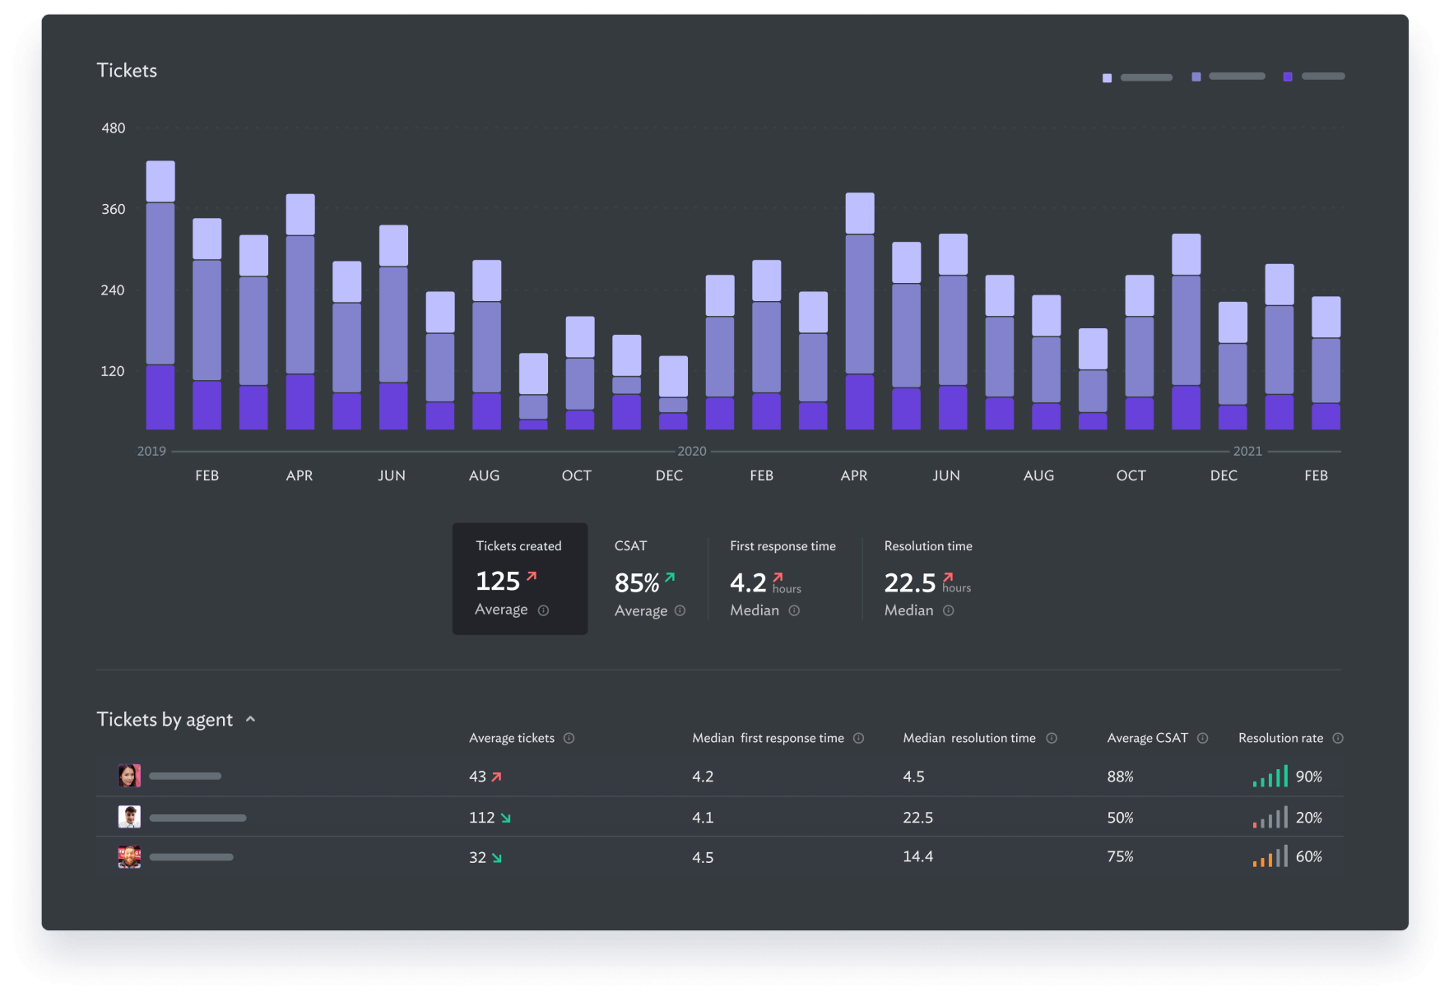The width and height of the screenshot is (1449, 997).
Task: Click info icon next to Average CSAT column
Action: tap(1202, 739)
